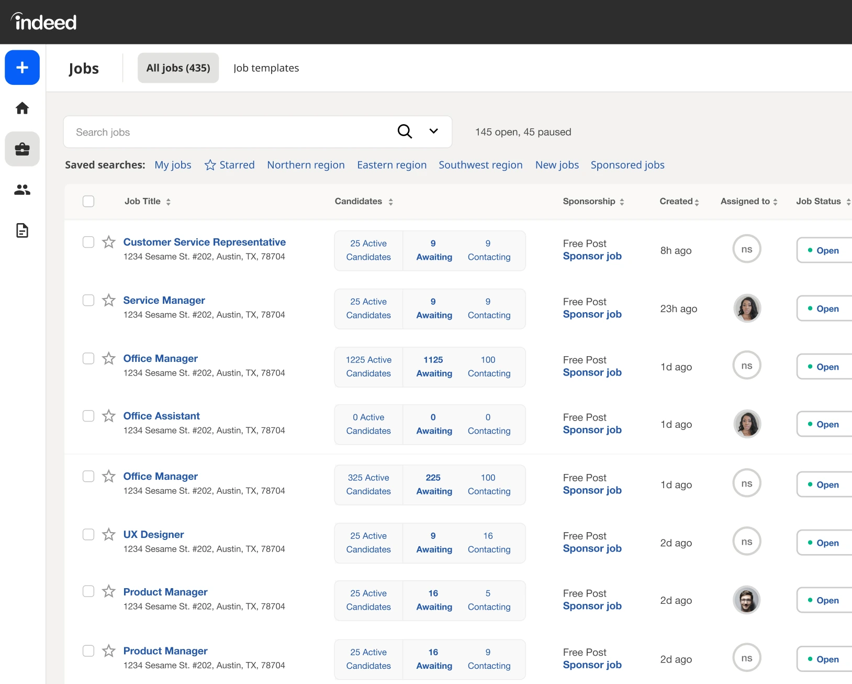Click Sponsor job for Service Manager
Viewport: 852px width, 684px height.
click(x=592, y=314)
